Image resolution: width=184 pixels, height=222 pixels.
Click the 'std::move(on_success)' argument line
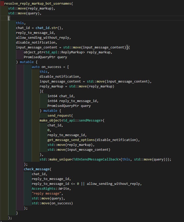(52, 203)
